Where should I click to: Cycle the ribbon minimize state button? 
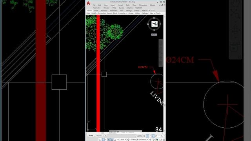[153, 11]
